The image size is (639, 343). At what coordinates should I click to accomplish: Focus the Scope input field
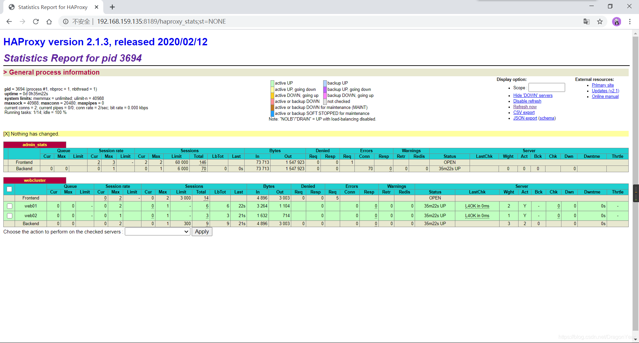pos(546,88)
